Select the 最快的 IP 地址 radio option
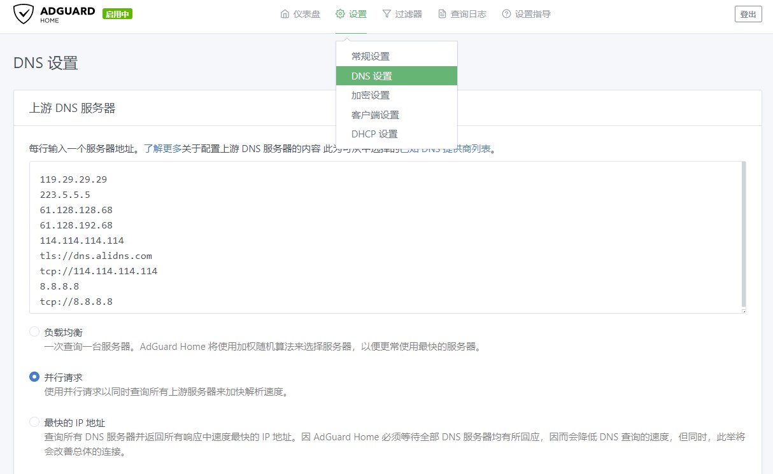This screenshot has width=773, height=474. 34,422
